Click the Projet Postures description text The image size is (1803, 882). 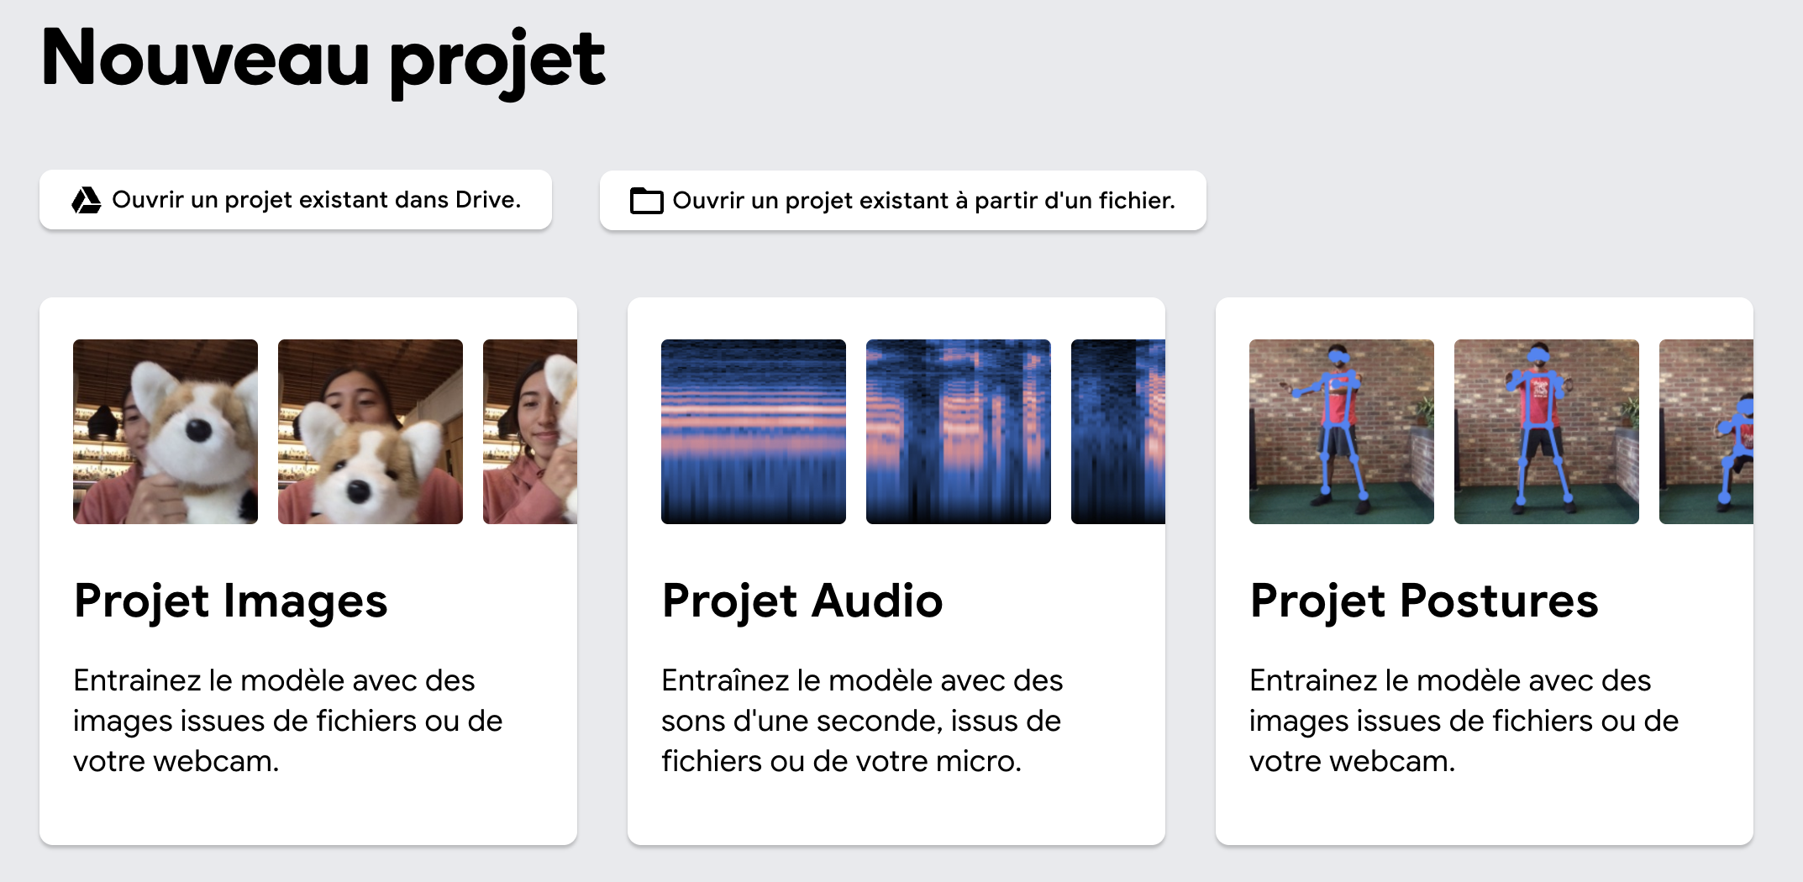point(1464,721)
